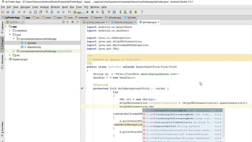Click the Scroll from Source target icon
This screenshot has height=142, width=252.
point(63,22)
